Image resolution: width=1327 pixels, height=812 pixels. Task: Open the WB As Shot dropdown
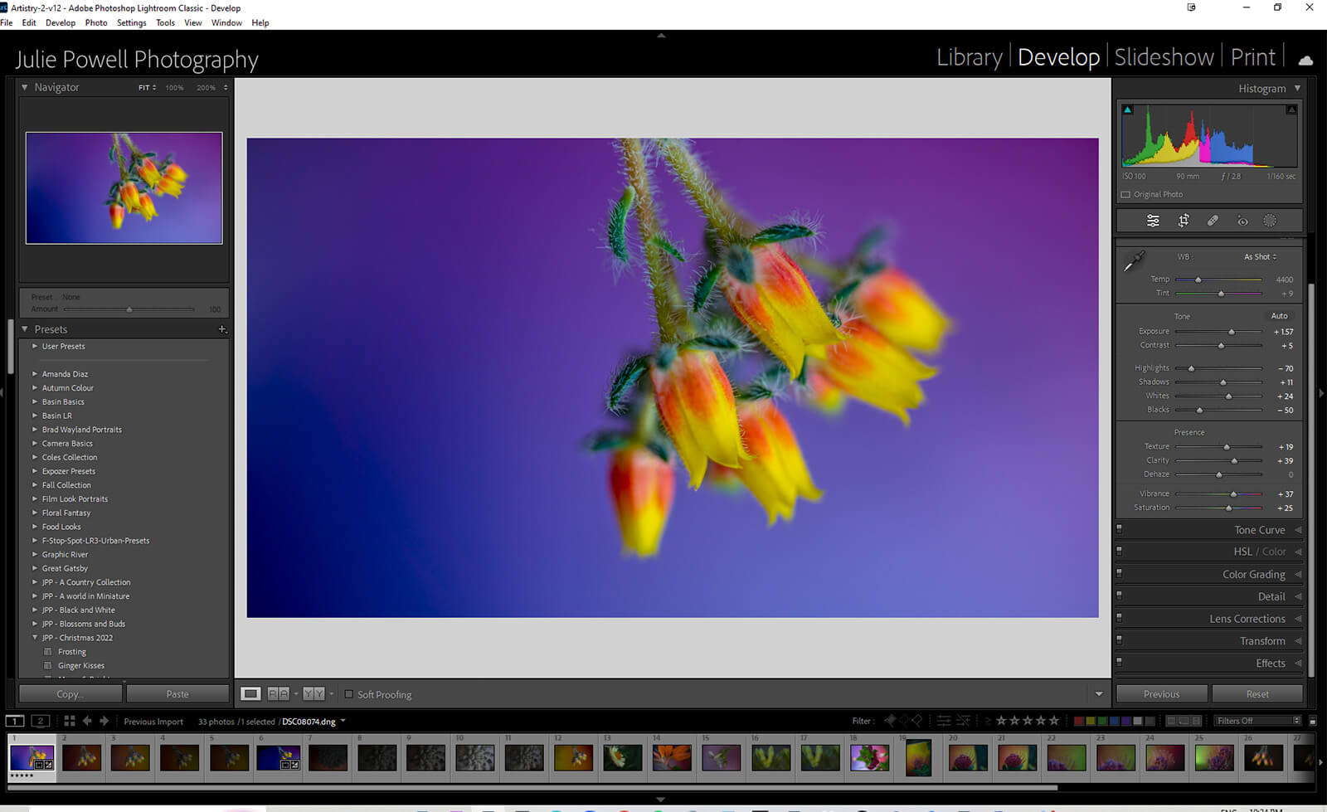click(x=1260, y=257)
